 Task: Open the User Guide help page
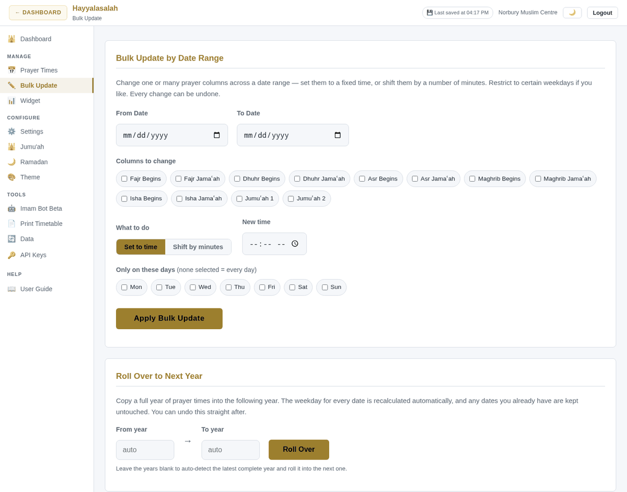click(x=47, y=289)
